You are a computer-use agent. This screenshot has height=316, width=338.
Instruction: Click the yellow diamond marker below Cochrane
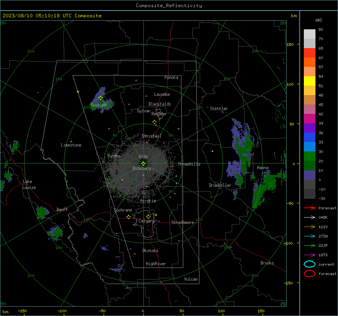(x=129, y=217)
